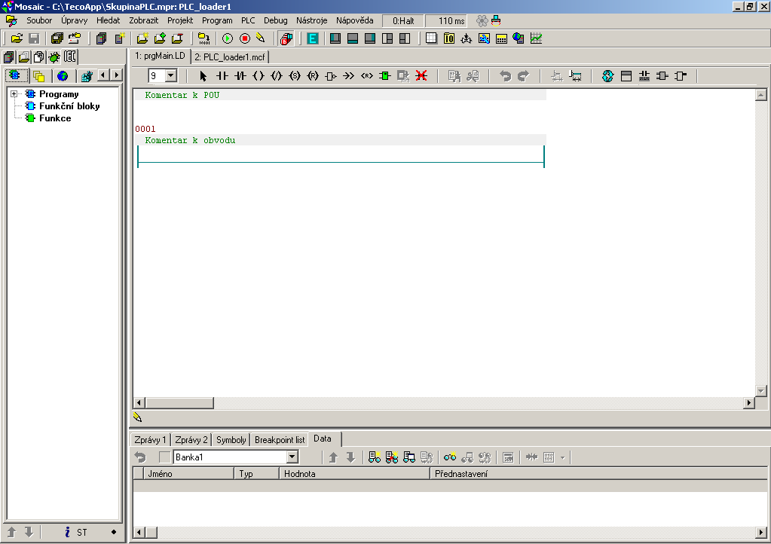Screen dimensions: 771x544
Task: Switch to the Zprávy 1 tab
Action: pos(150,440)
